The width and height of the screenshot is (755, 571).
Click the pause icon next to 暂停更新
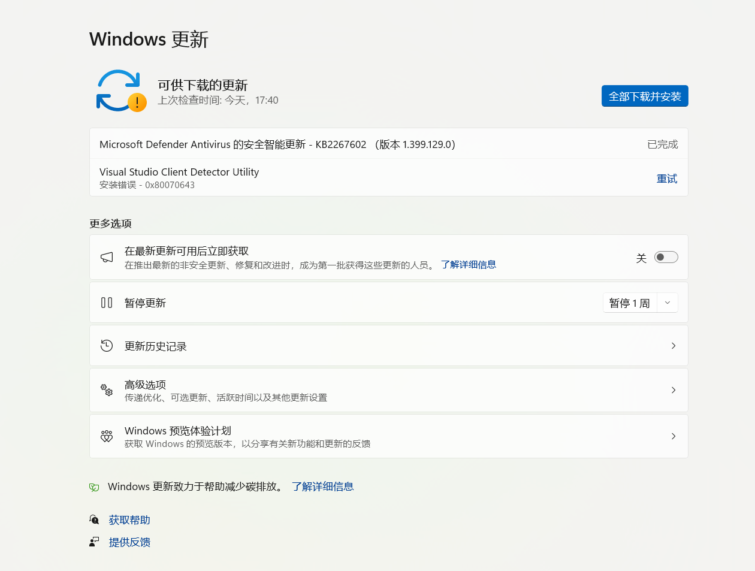106,303
